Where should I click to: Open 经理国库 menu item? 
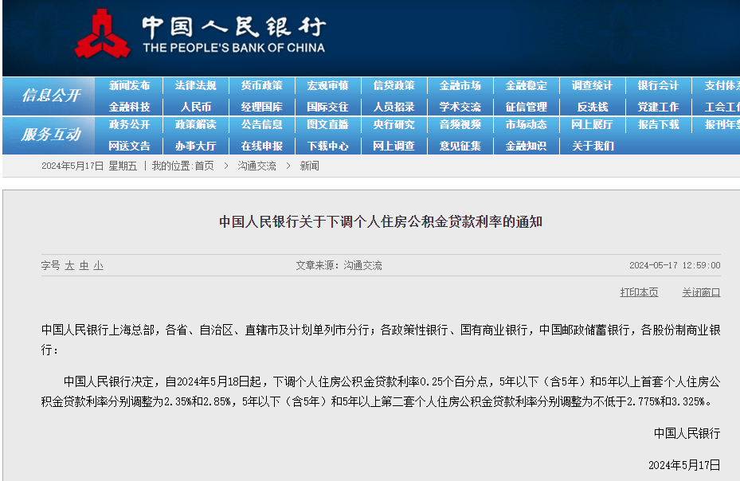point(261,108)
